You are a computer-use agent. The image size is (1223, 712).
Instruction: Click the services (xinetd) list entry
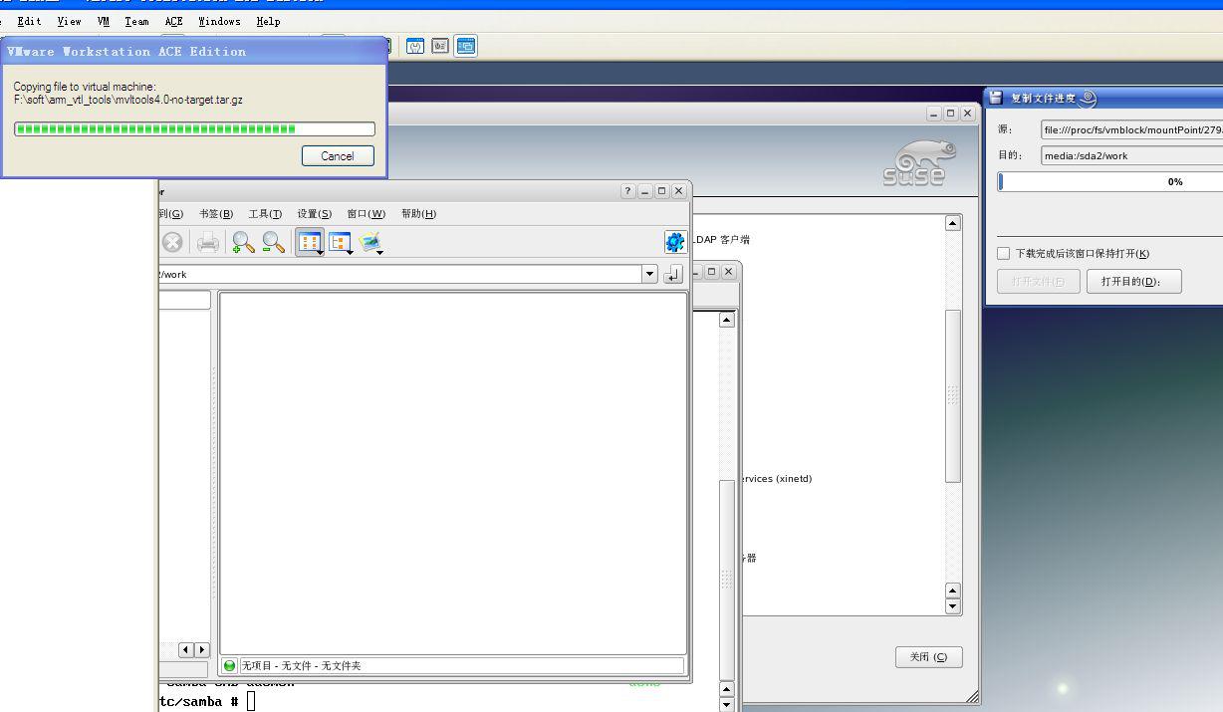[775, 479]
